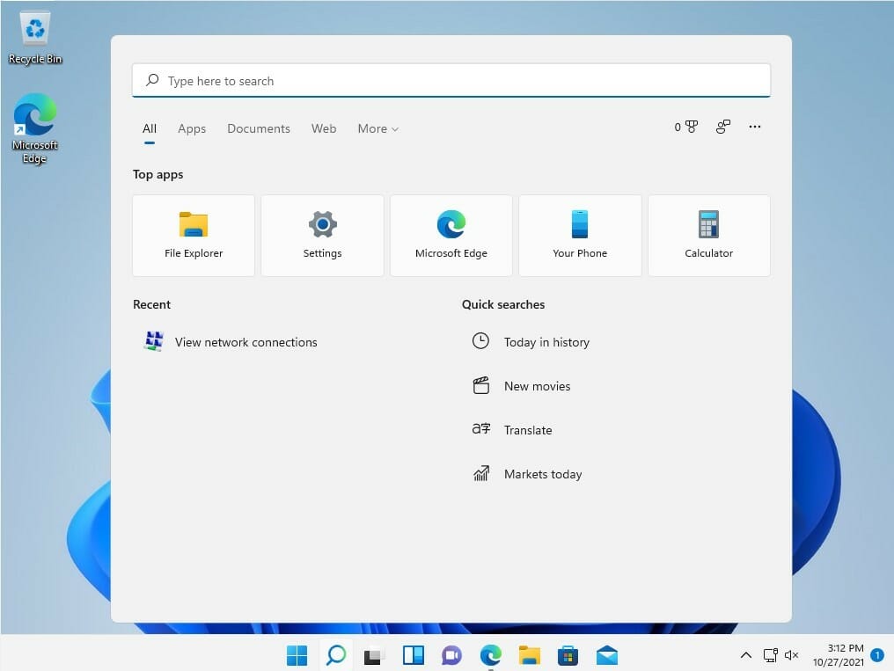The width and height of the screenshot is (894, 671).
Task: Open Microsoft Edge desktop shortcut
Action: [x=35, y=128]
